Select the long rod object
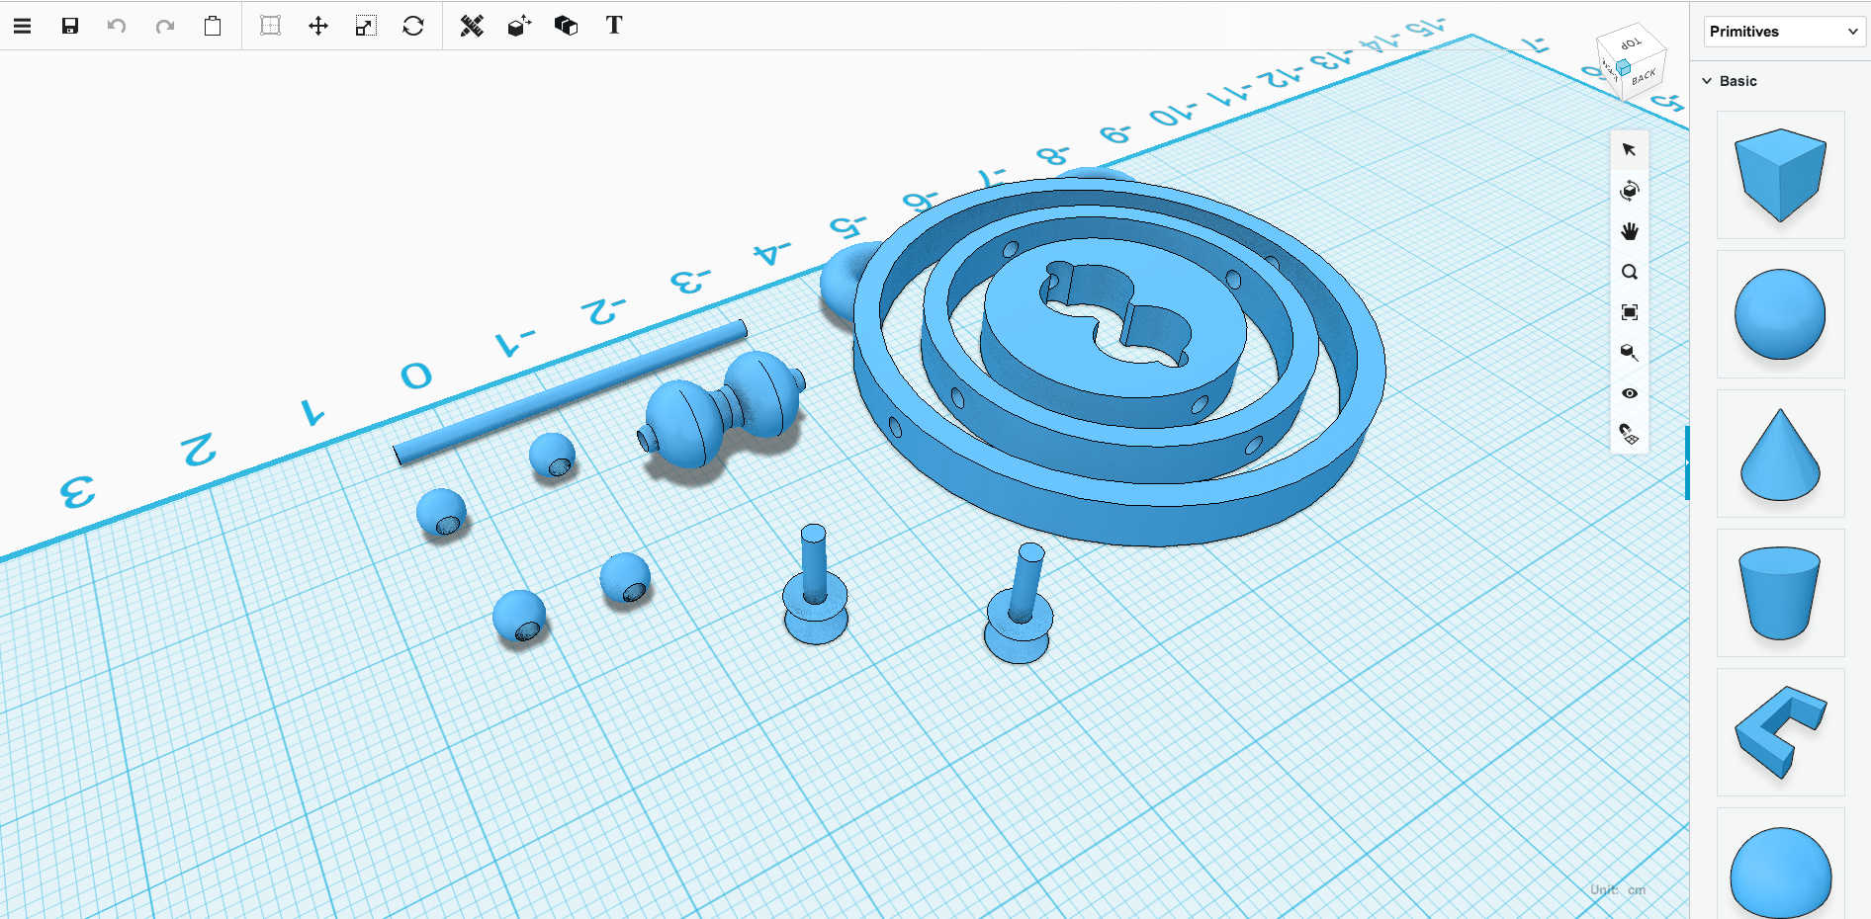The width and height of the screenshot is (1871, 919). 570,392
